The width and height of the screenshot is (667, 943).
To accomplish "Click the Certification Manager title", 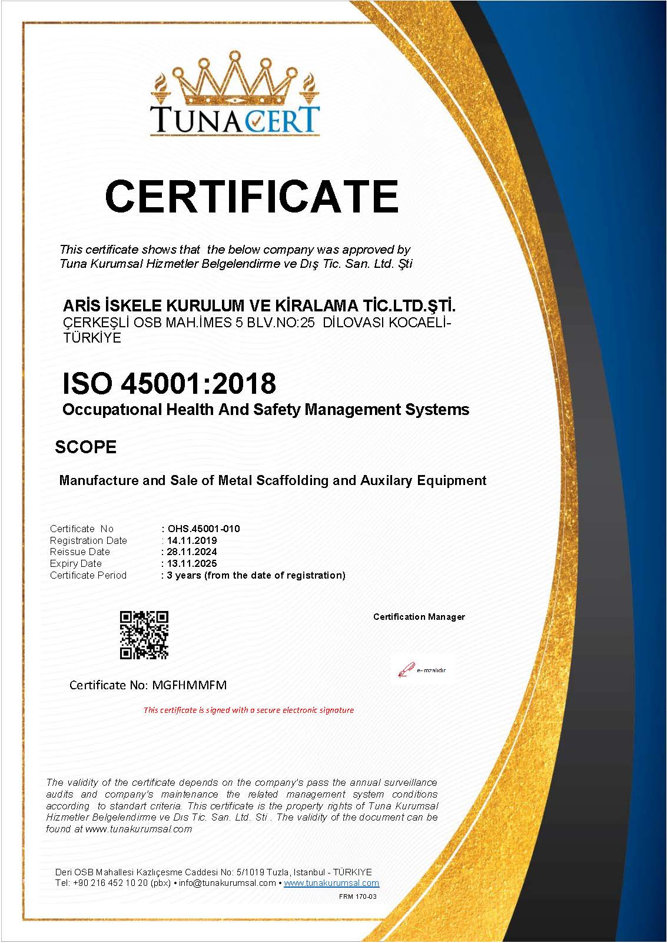I will 419,617.
